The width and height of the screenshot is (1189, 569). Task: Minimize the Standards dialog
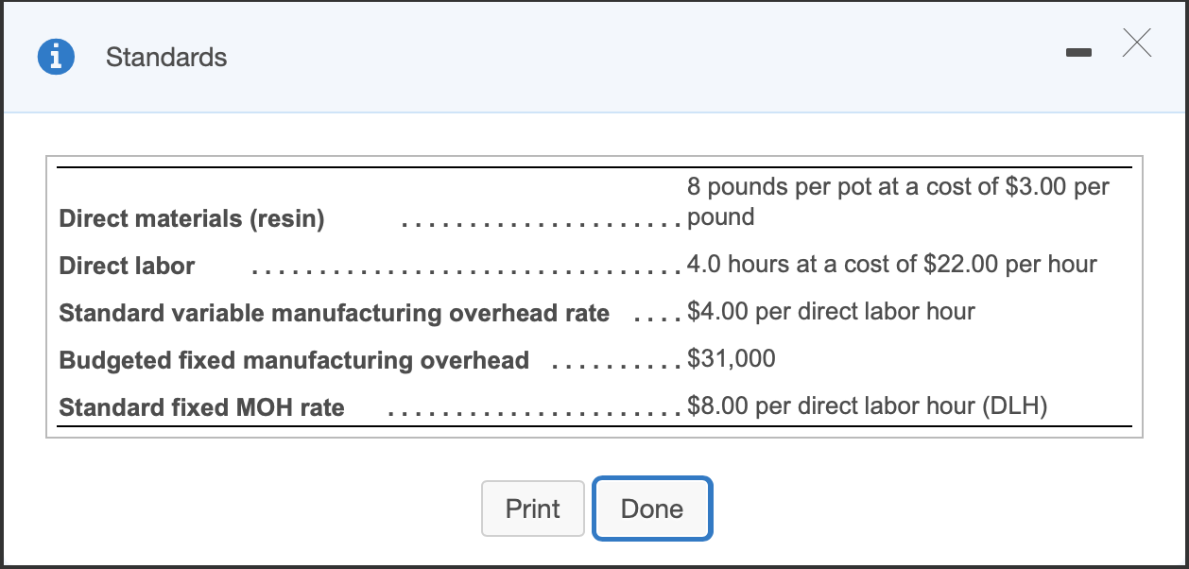(1077, 55)
